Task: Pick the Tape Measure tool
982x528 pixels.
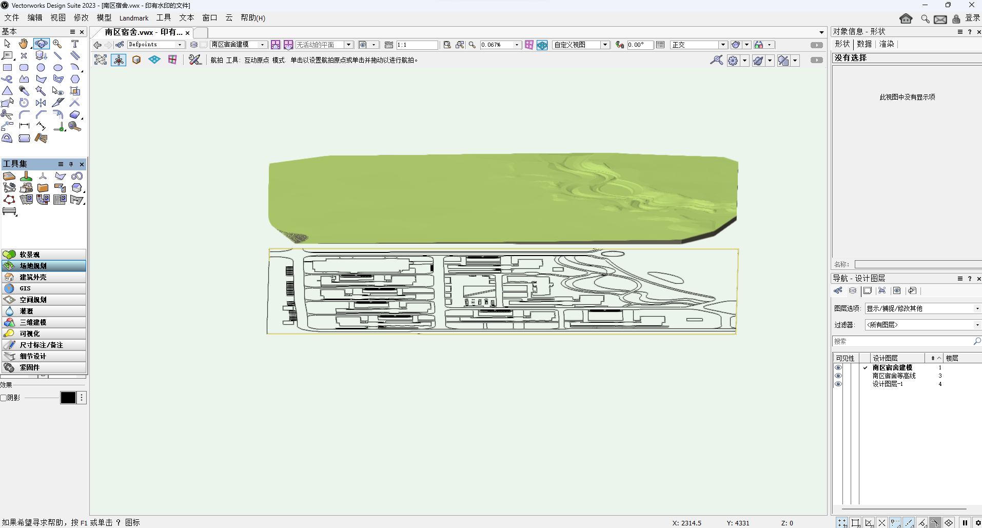Action: point(74,126)
